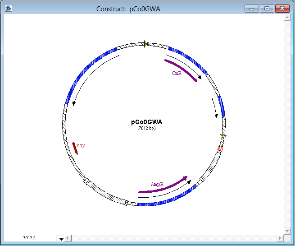Click the Construct: pCo0GWA title bar

(128, 9)
